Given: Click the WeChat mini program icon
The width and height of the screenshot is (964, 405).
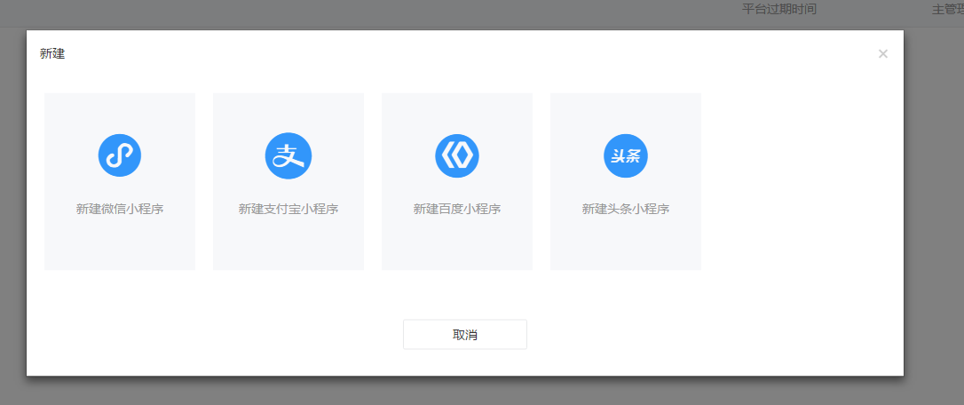Looking at the screenshot, I should pos(120,155).
